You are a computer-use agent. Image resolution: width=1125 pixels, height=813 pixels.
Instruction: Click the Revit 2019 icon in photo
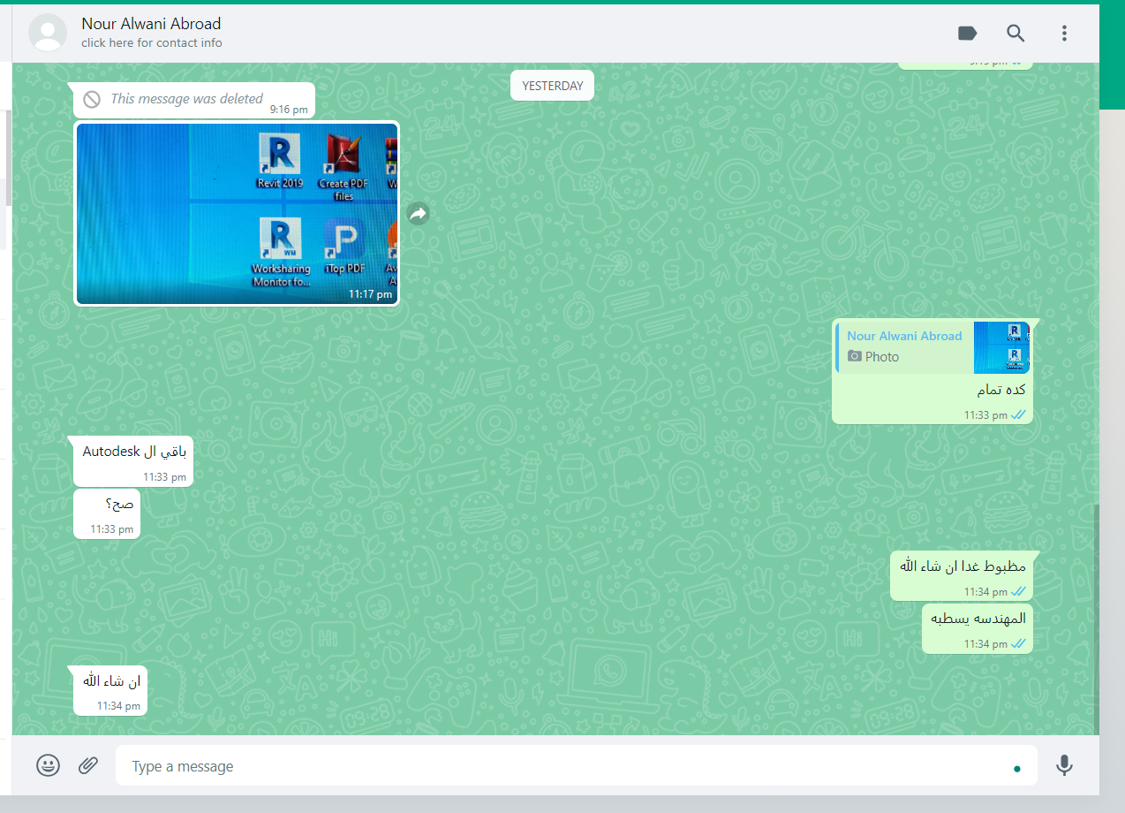pyautogui.click(x=280, y=160)
